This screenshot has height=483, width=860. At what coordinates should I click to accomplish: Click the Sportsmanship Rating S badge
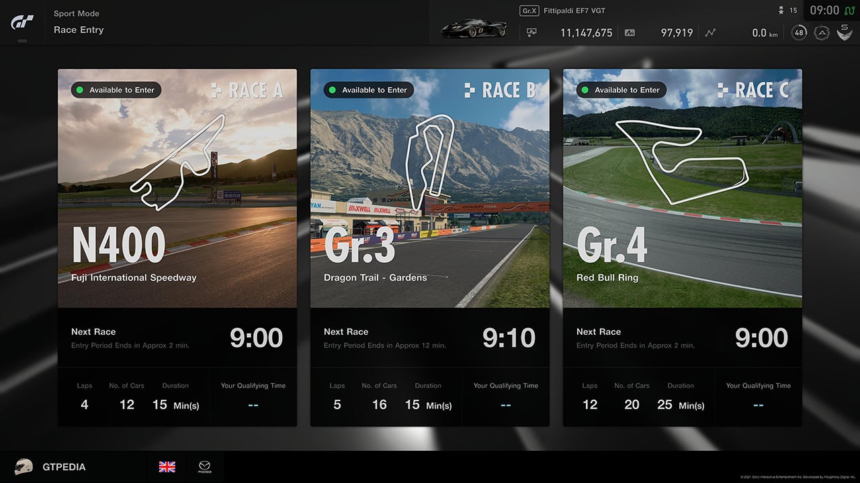pyautogui.click(x=845, y=32)
